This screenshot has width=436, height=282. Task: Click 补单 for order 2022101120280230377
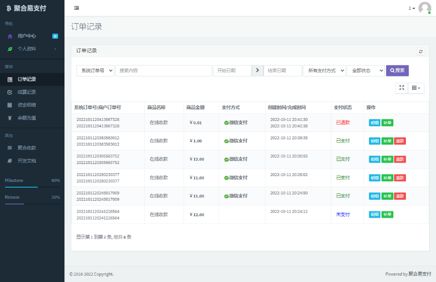(x=388, y=178)
